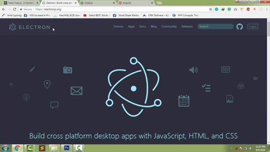Click the star icon in hero

(x=11, y=84)
